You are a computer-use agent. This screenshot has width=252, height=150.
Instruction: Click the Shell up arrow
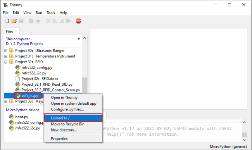[x=244, y=122]
